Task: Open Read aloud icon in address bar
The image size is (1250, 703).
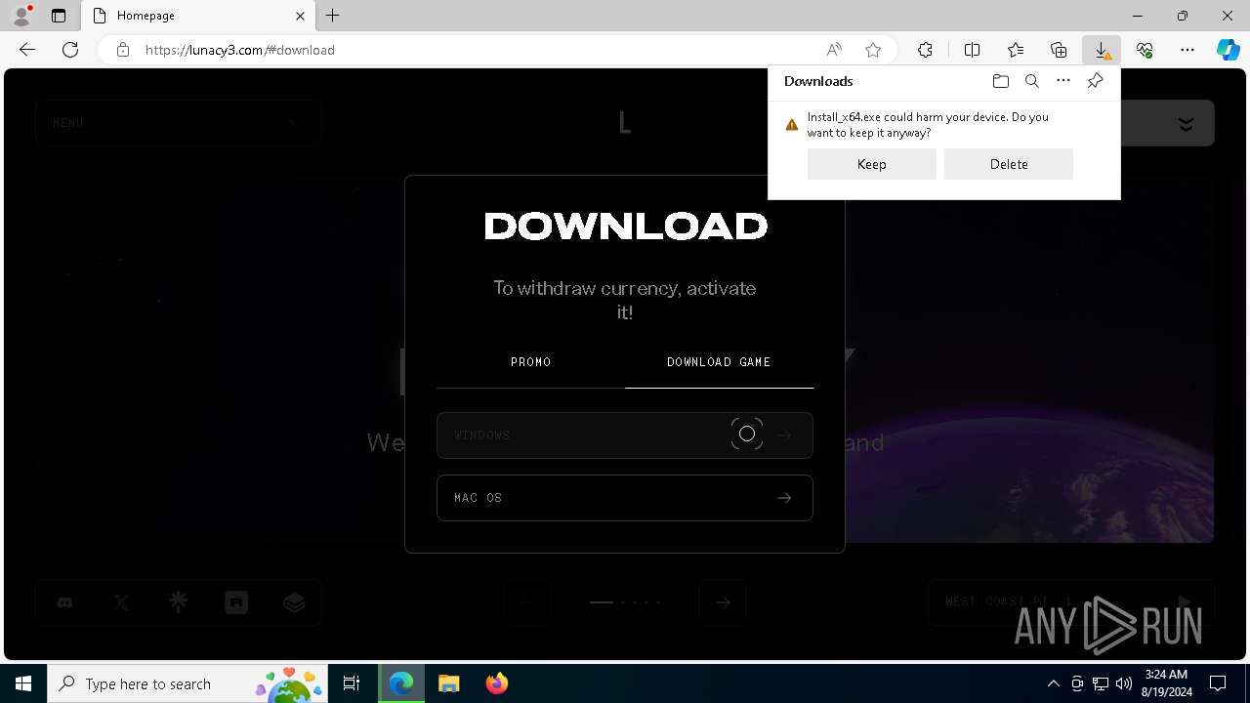Action: [x=834, y=50]
